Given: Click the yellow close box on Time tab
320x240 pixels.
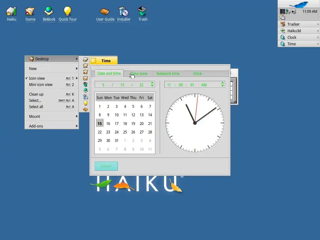Looking at the screenshot, I should pyautogui.click(x=93, y=61).
